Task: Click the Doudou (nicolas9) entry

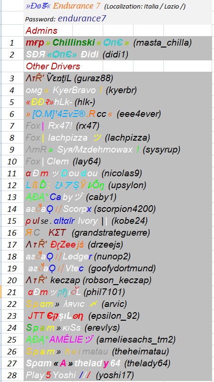Action: (118, 173)
